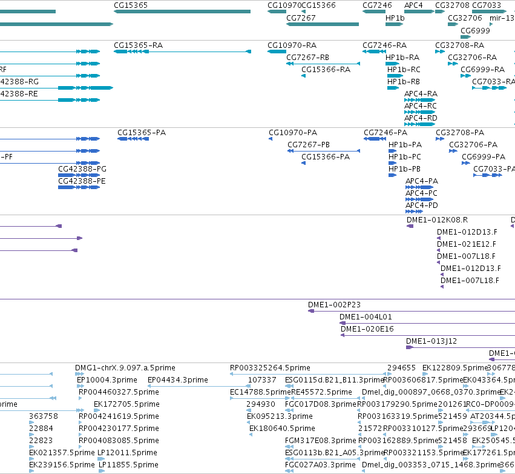This screenshot has width=515, height=474.
Task: Click EST EK180640.5prime
Action: coord(251,435)
